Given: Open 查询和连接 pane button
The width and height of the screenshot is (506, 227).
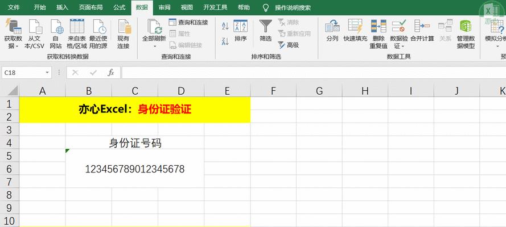Looking at the screenshot, I should pyautogui.click(x=188, y=22).
